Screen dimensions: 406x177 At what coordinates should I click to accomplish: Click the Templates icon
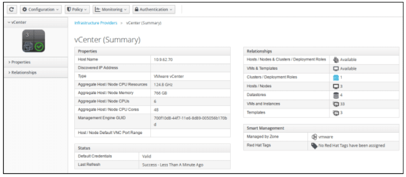pyautogui.click(x=336, y=113)
